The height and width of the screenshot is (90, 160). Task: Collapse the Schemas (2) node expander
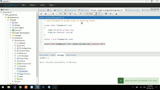pos(10,38)
